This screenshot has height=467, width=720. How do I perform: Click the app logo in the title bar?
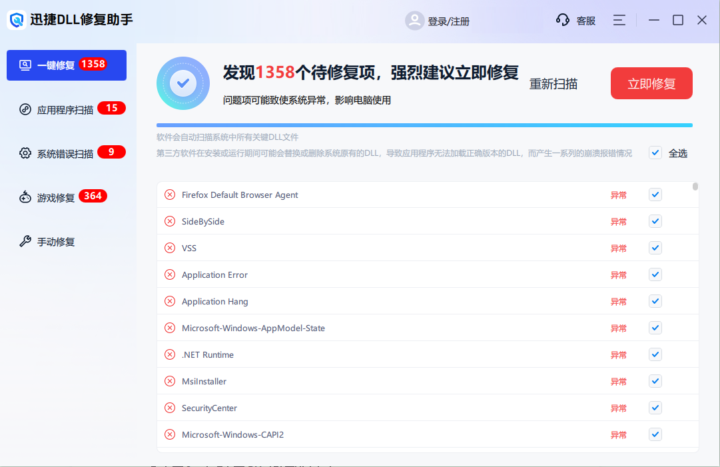(x=16, y=20)
